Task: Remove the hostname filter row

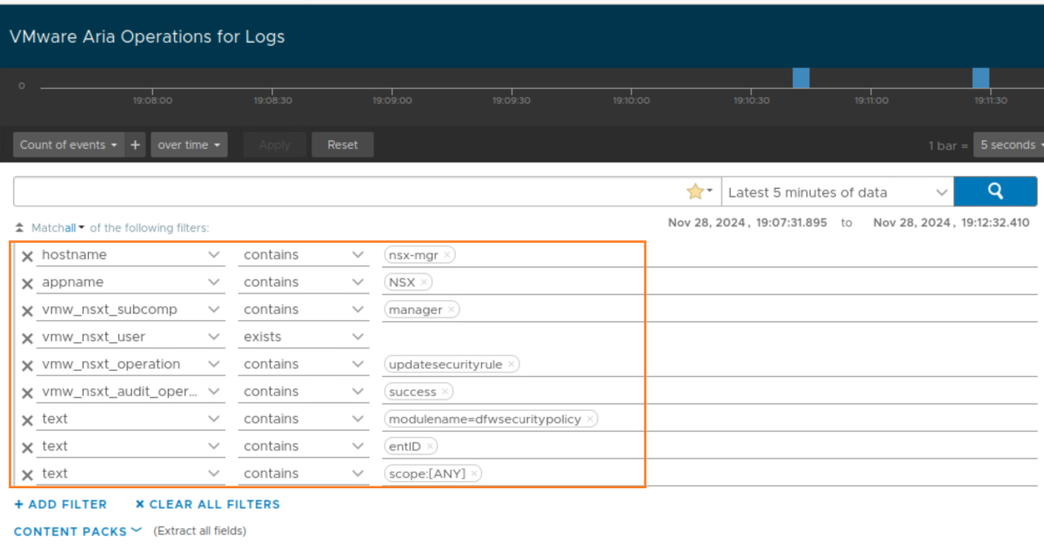Action: (27, 256)
